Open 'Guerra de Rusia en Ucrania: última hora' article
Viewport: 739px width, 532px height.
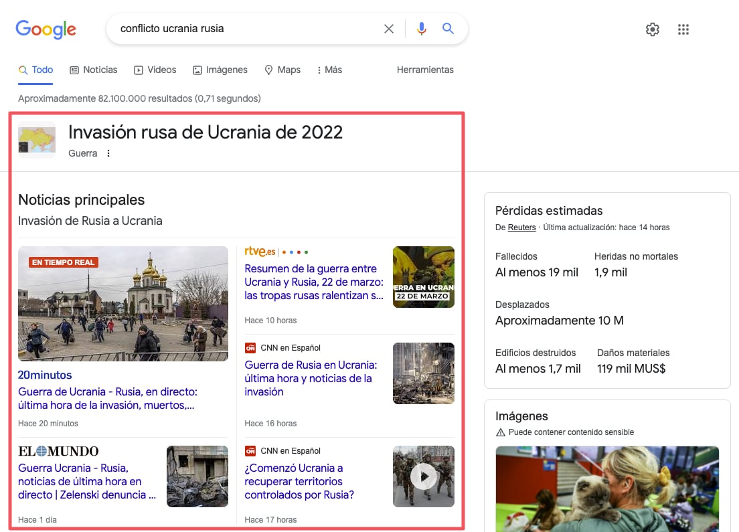311,378
